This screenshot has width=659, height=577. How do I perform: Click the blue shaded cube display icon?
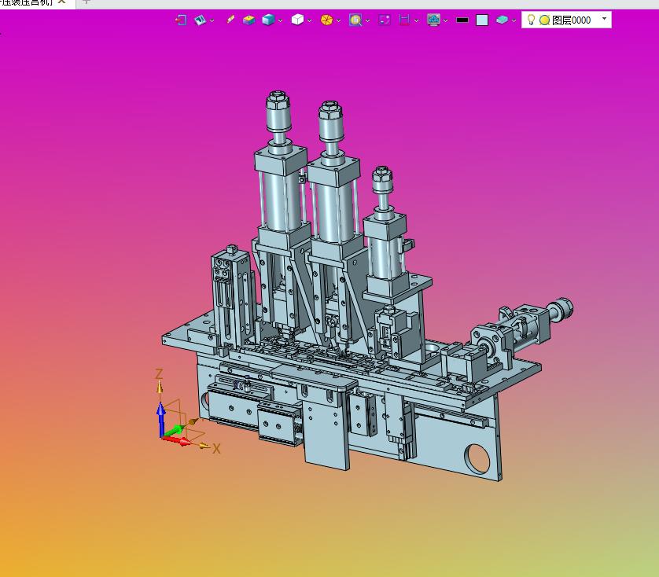(268, 20)
